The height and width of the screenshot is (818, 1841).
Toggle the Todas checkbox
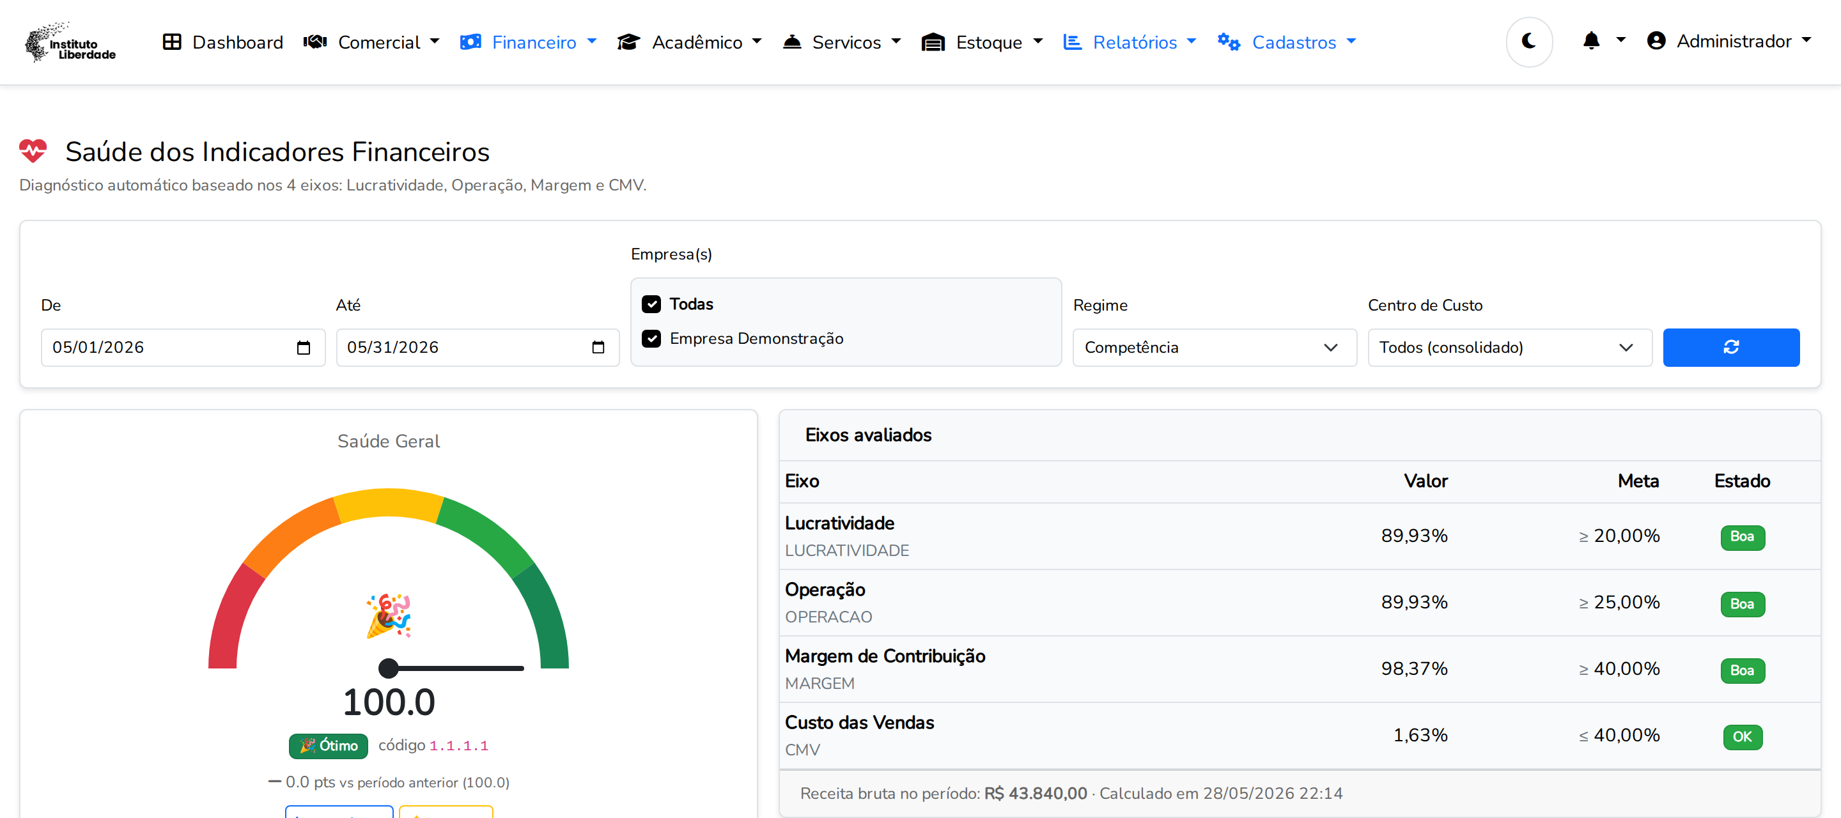pyautogui.click(x=651, y=304)
